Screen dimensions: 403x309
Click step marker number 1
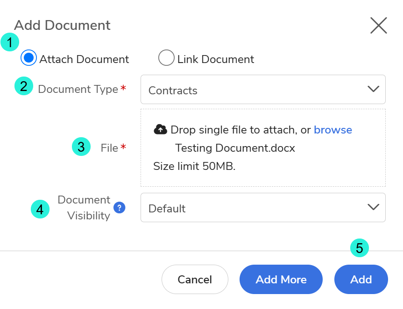tap(10, 42)
